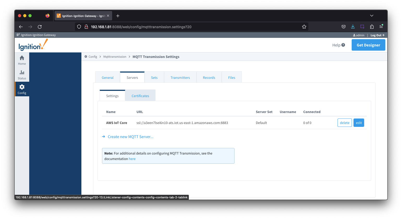Open Firefox application hamburger menu
The height and width of the screenshot is (219, 402).
point(381,27)
